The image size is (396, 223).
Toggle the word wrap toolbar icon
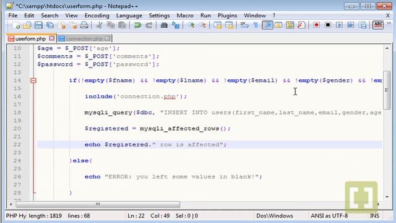coord(244,25)
